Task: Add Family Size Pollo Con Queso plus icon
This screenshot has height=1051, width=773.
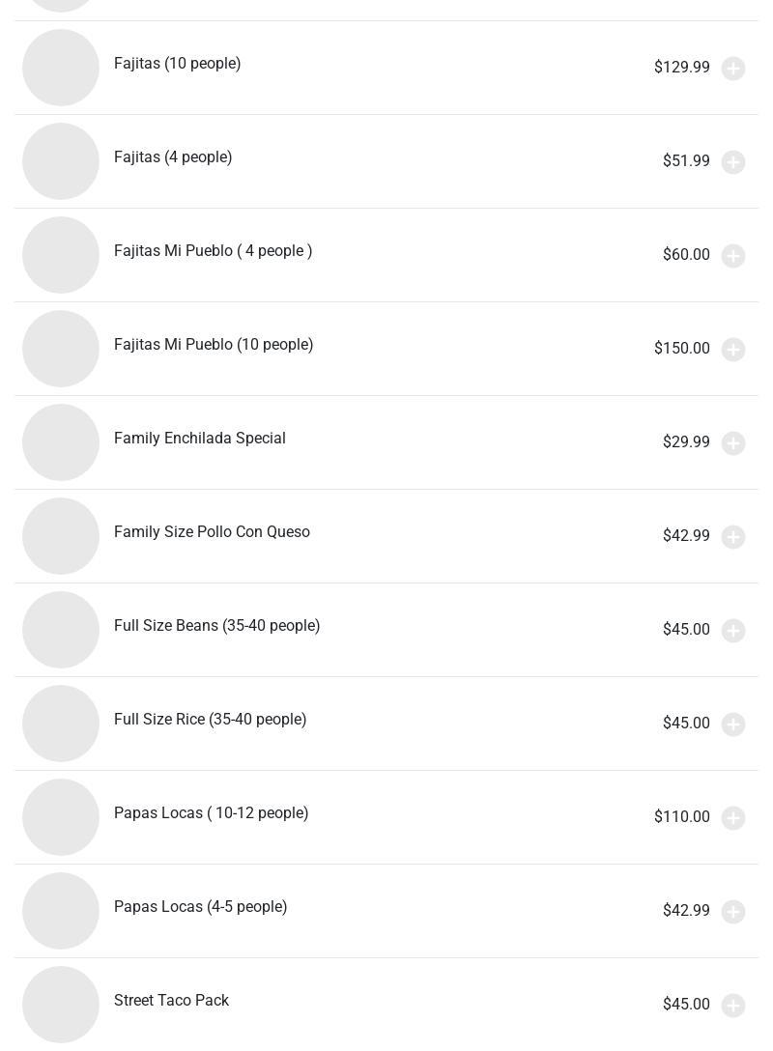Action: [732, 537]
